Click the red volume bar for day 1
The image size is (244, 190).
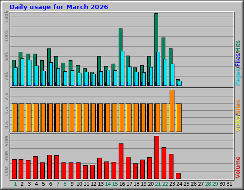pyautogui.click(x=14, y=169)
